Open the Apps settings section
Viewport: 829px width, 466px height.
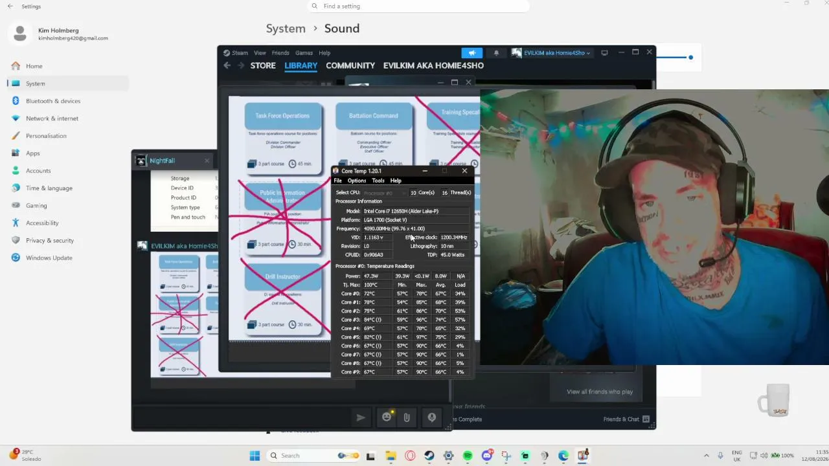[33, 153]
